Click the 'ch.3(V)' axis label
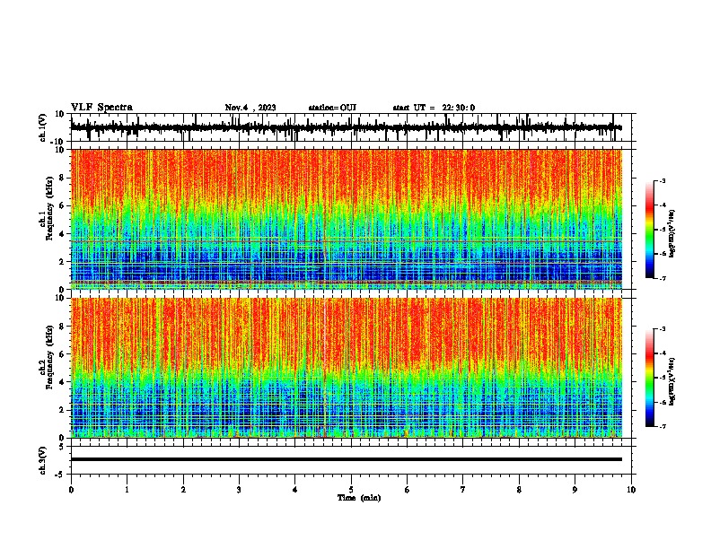This screenshot has width=711, height=549. pos(43,460)
